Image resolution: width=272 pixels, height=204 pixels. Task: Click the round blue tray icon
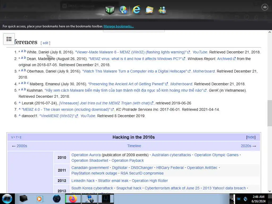(245, 199)
